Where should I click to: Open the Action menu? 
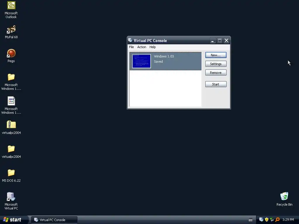(x=142, y=47)
